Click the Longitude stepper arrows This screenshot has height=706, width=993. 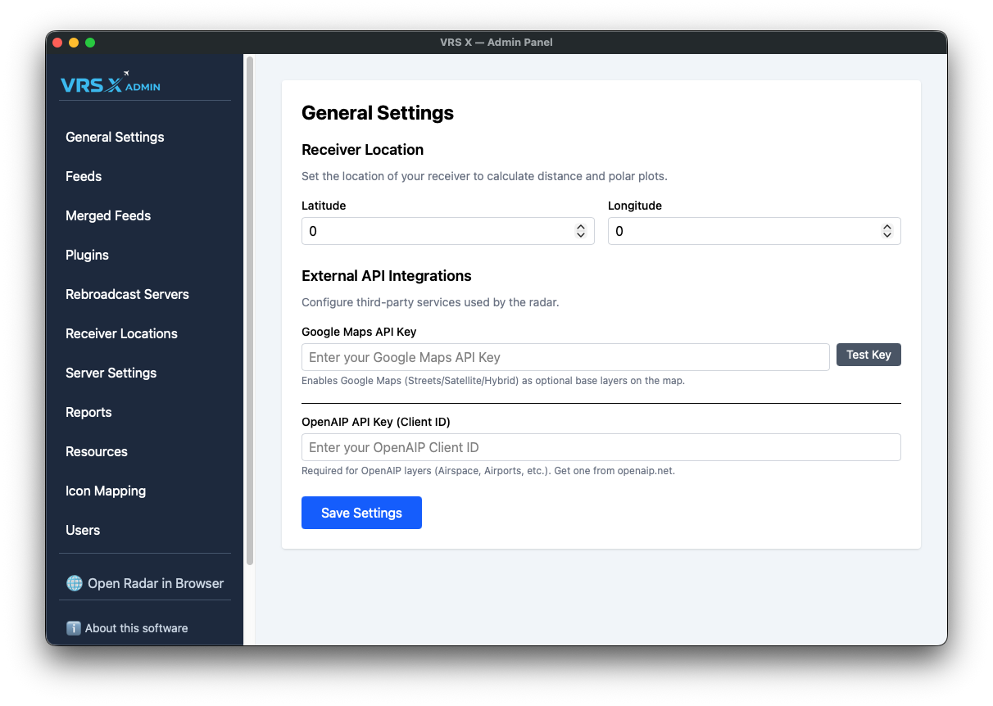(x=886, y=231)
